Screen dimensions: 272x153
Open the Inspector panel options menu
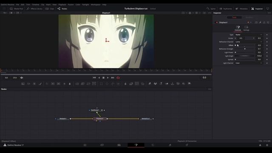click(x=269, y=13)
